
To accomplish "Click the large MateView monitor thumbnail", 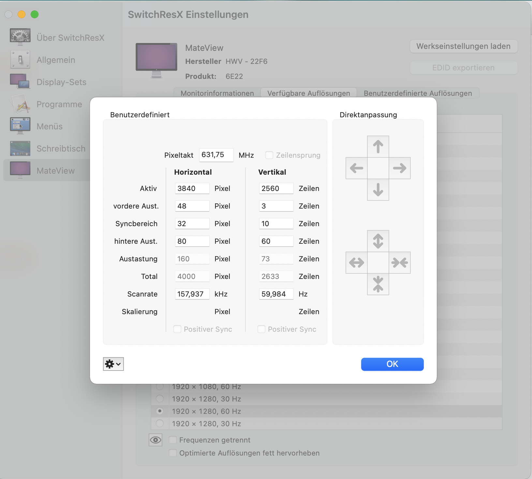I will tap(156, 61).
